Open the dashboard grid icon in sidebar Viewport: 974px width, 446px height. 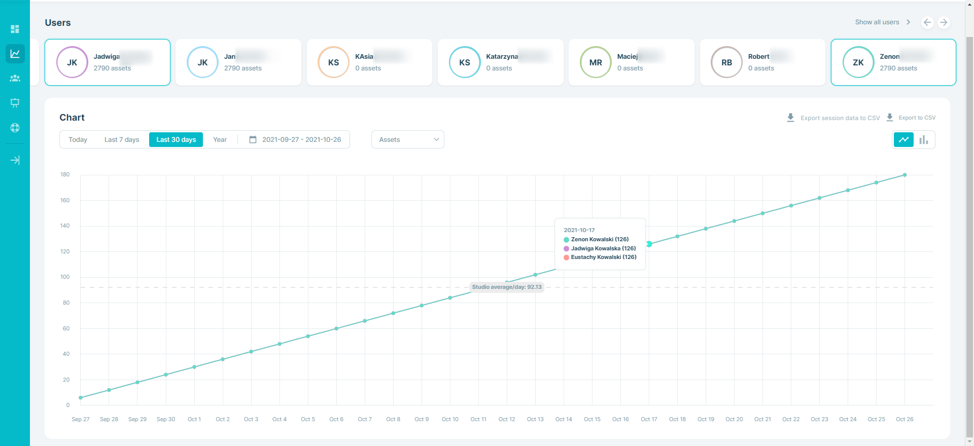click(15, 29)
